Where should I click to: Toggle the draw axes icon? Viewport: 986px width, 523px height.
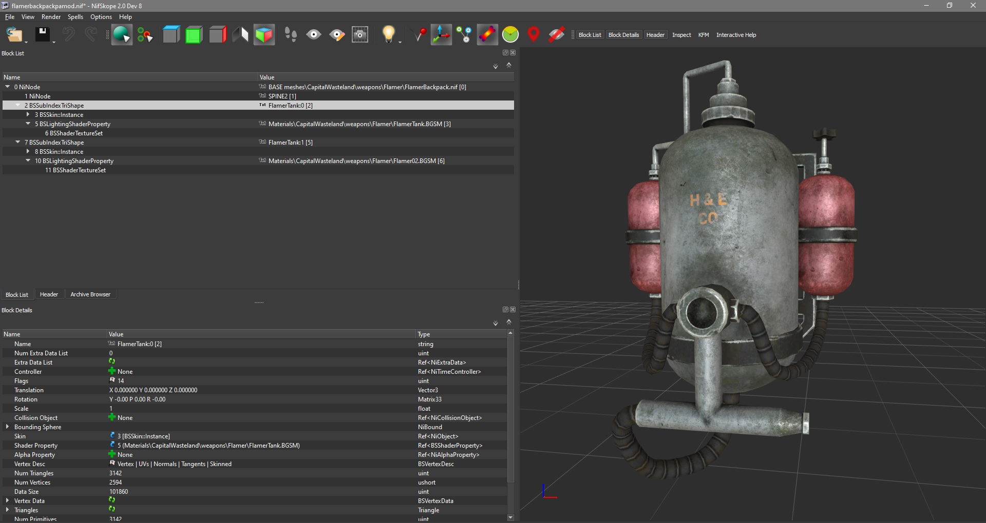point(441,35)
